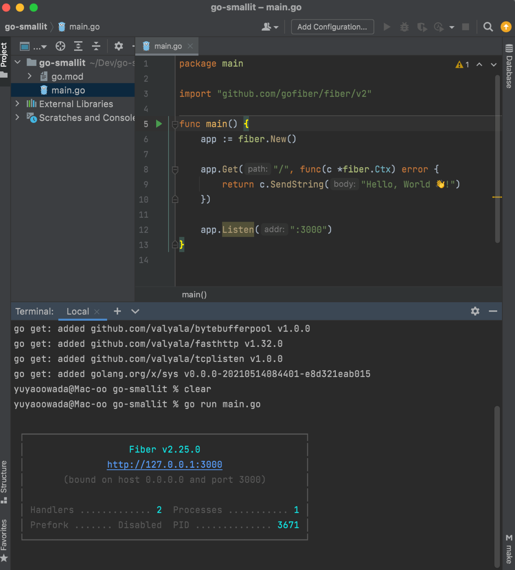Open Project panel gear settings

click(x=119, y=46)
